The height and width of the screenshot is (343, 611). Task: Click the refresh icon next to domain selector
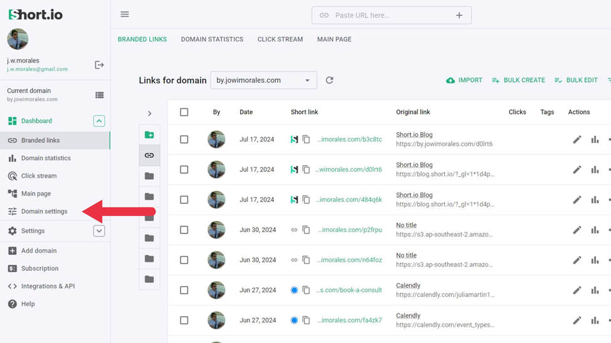point(329,80)
